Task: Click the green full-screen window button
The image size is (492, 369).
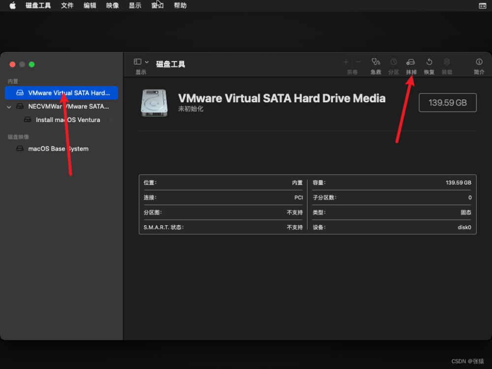Action: tap(31, 64)
